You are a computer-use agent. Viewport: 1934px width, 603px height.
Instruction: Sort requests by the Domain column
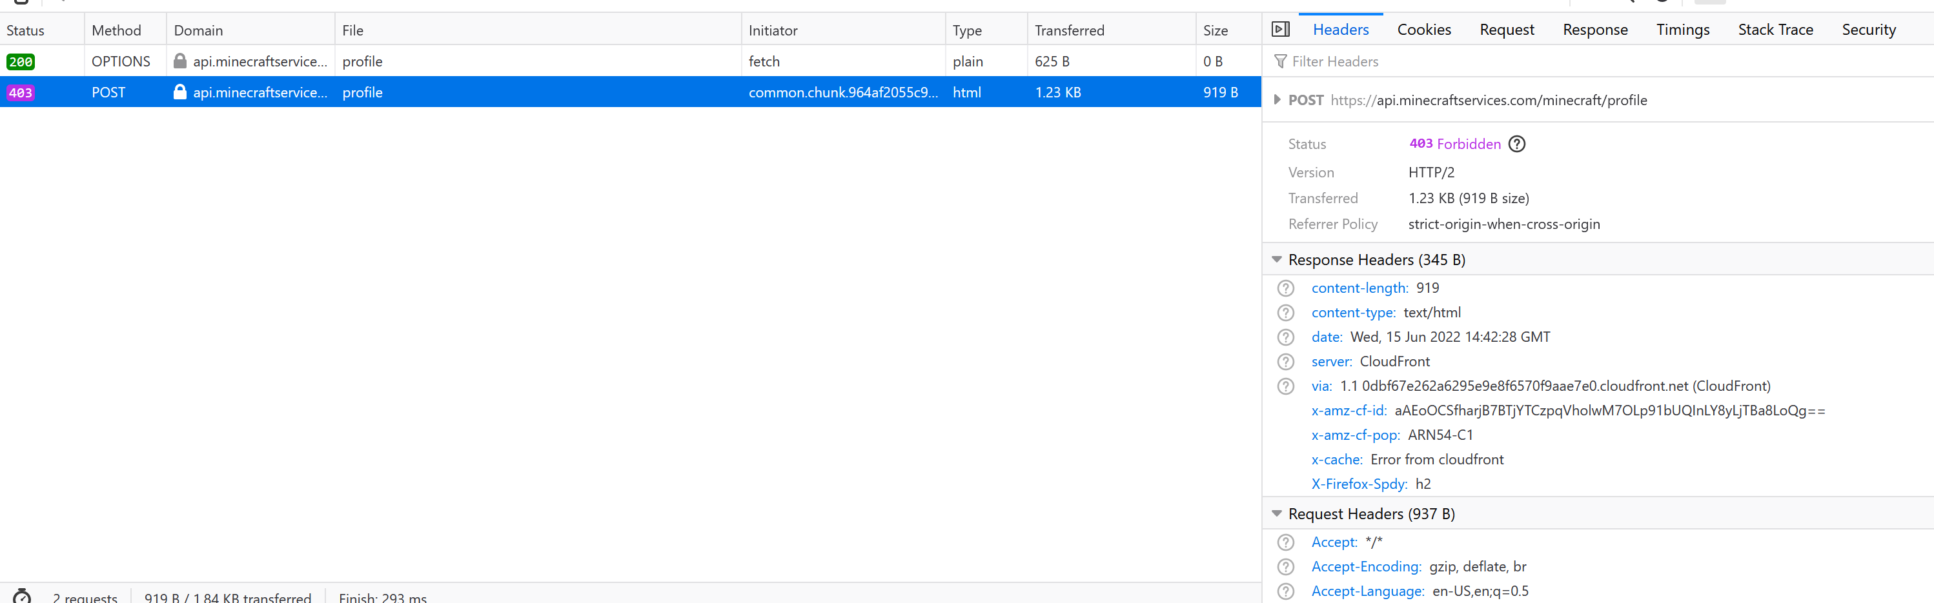point(250,30)
